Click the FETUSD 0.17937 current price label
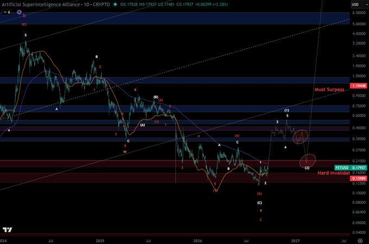The image size is (369, 244). point(351,168)
